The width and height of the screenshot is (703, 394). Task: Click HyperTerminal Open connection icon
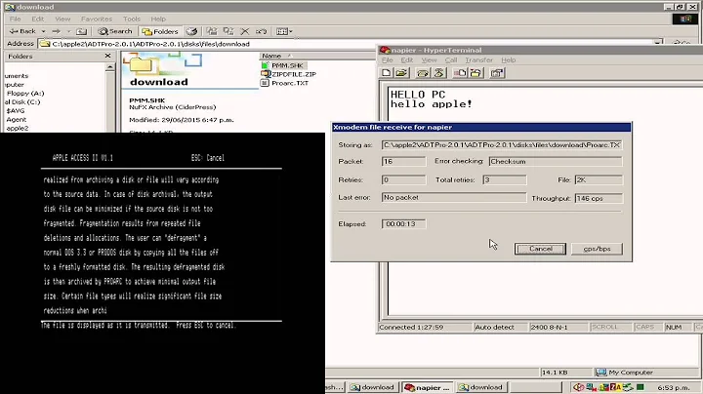coord(401,73)
